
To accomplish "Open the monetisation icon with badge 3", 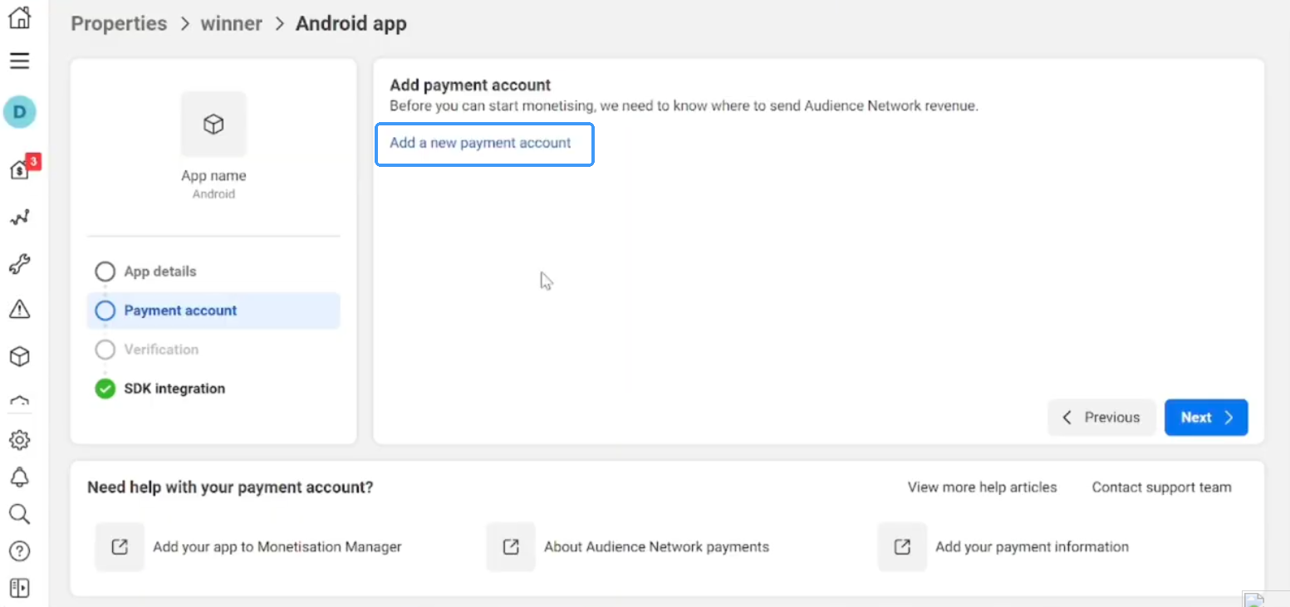I will 22,169.
